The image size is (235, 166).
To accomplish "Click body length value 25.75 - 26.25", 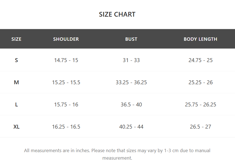I will tap(200, 104).
